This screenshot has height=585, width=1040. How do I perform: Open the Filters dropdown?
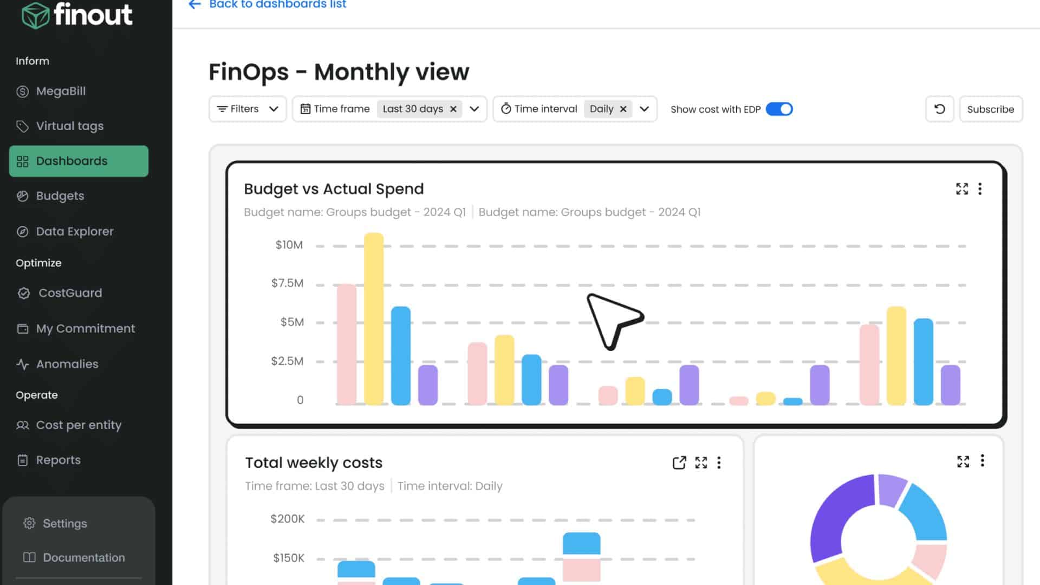pyautogui.click(x=248, y=109)
